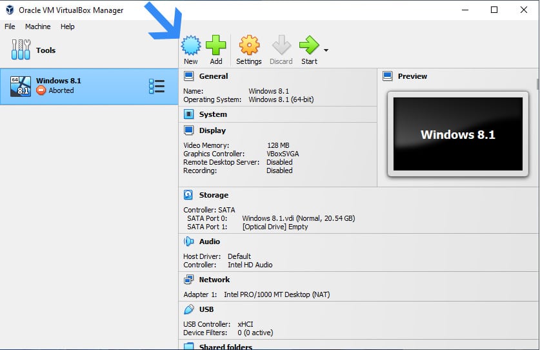Click the Recording Disabled value
The image size is (540, 350).
coord(279,170)
